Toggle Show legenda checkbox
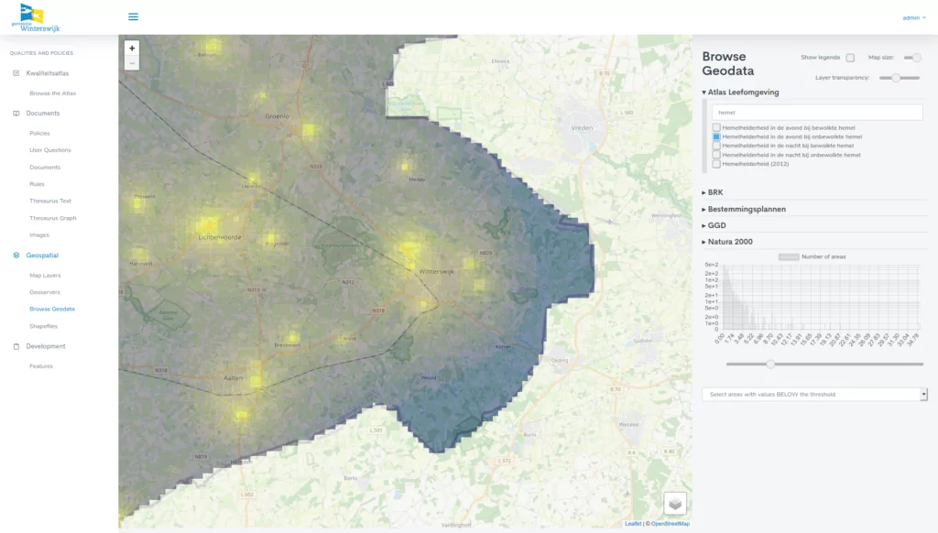The height and width of the screenshot is (533, 938). pyautogui.click(x=850, y=58)
